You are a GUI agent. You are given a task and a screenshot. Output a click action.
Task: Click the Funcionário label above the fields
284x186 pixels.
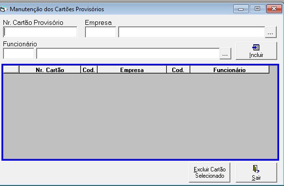(20, 44)
